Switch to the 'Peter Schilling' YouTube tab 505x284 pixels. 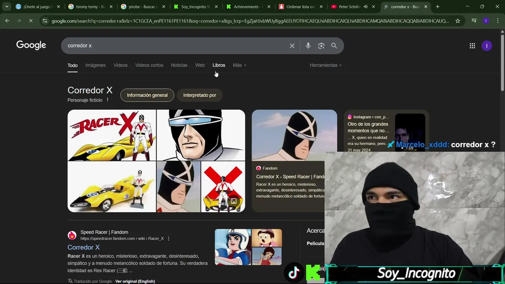click(x=353, y=7)
